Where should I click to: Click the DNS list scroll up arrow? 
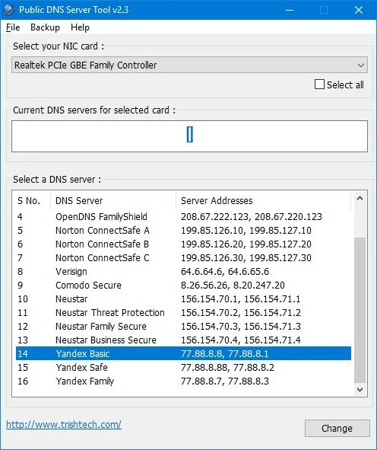coord(360,198)
